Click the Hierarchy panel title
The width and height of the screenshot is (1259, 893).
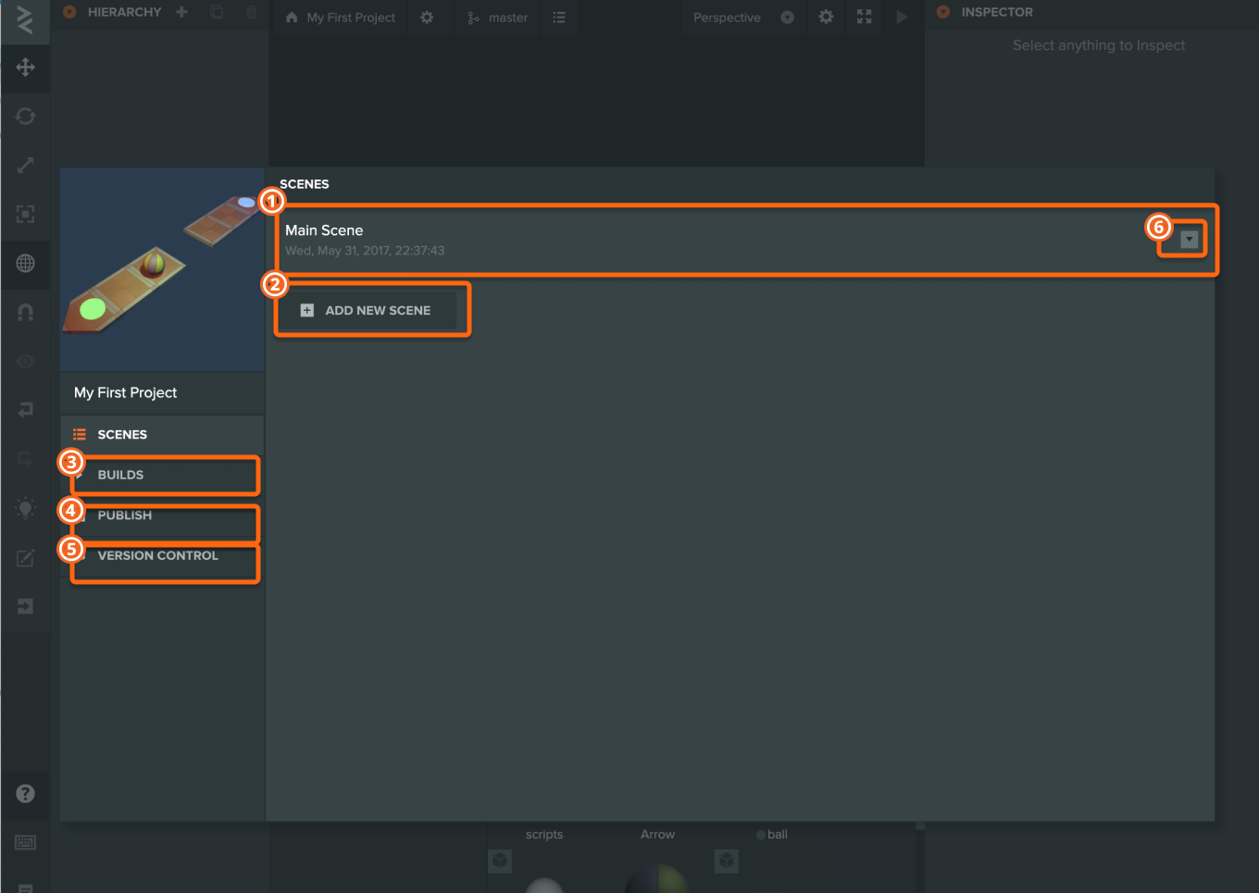point(124,12)
